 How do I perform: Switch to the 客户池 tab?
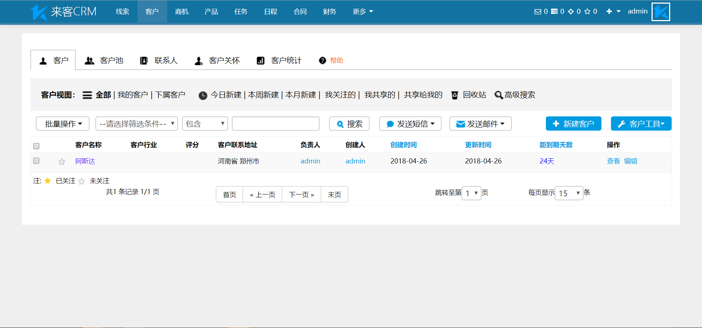pos(104,61)
